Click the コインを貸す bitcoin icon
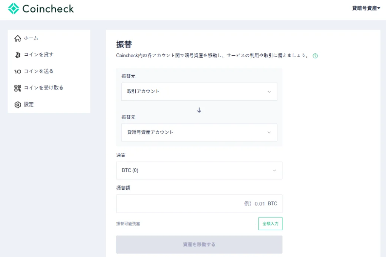Viewport: 386px width, 257px height. click(17, 55)
